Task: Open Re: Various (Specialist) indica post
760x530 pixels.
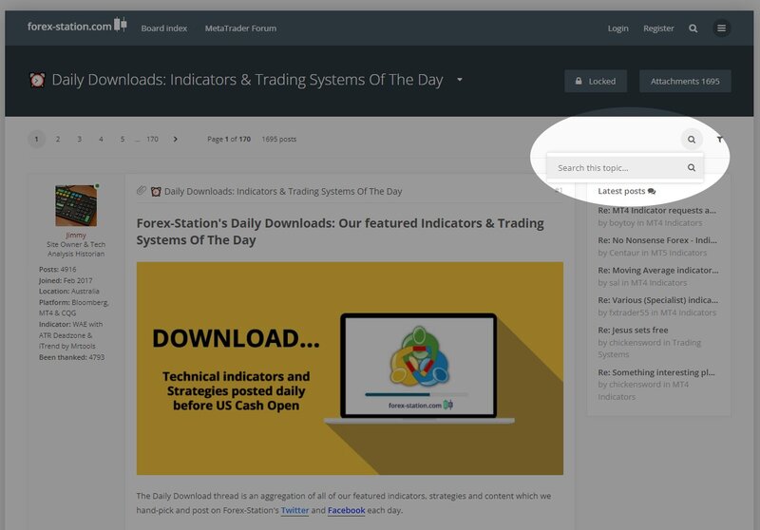Action: click(x=657, y=300)
